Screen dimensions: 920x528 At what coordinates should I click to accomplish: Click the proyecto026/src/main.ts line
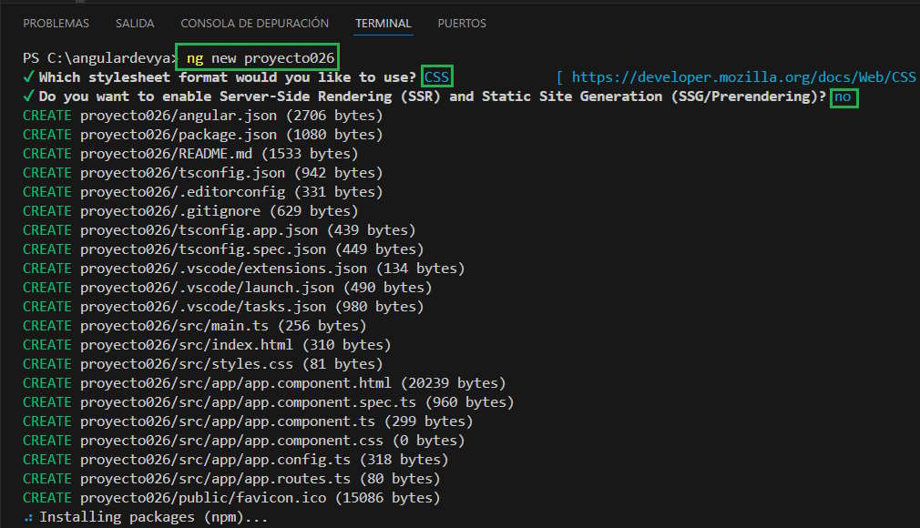tap(194, 326)
